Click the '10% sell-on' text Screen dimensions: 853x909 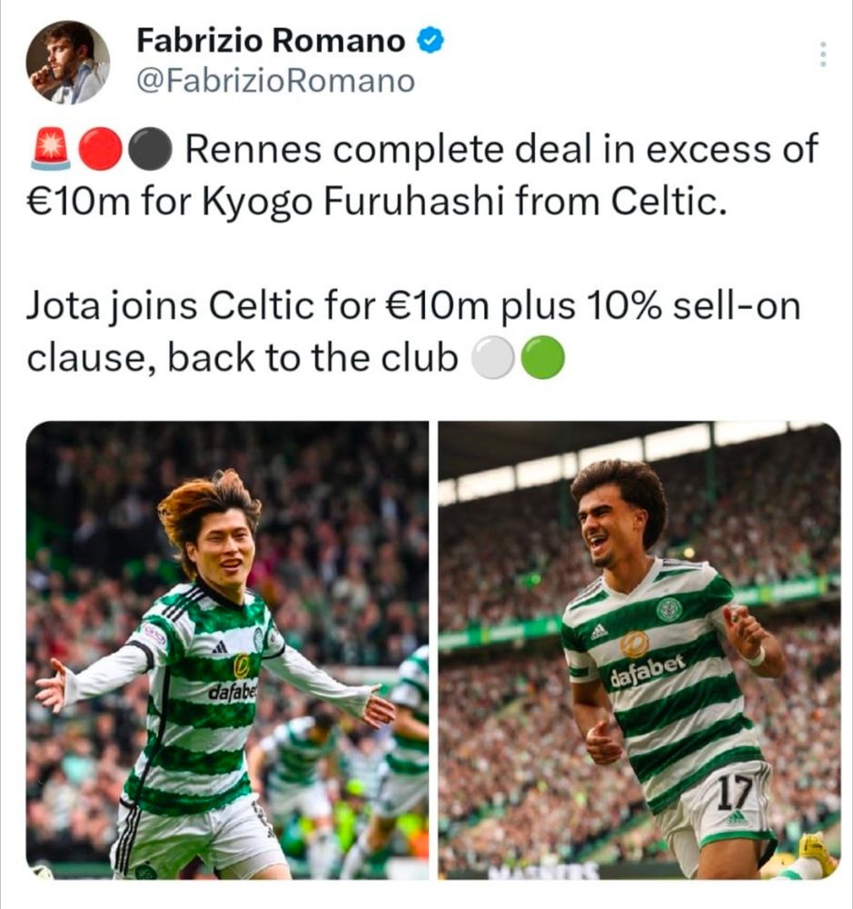pyautogui.click(x=693, y=305)
